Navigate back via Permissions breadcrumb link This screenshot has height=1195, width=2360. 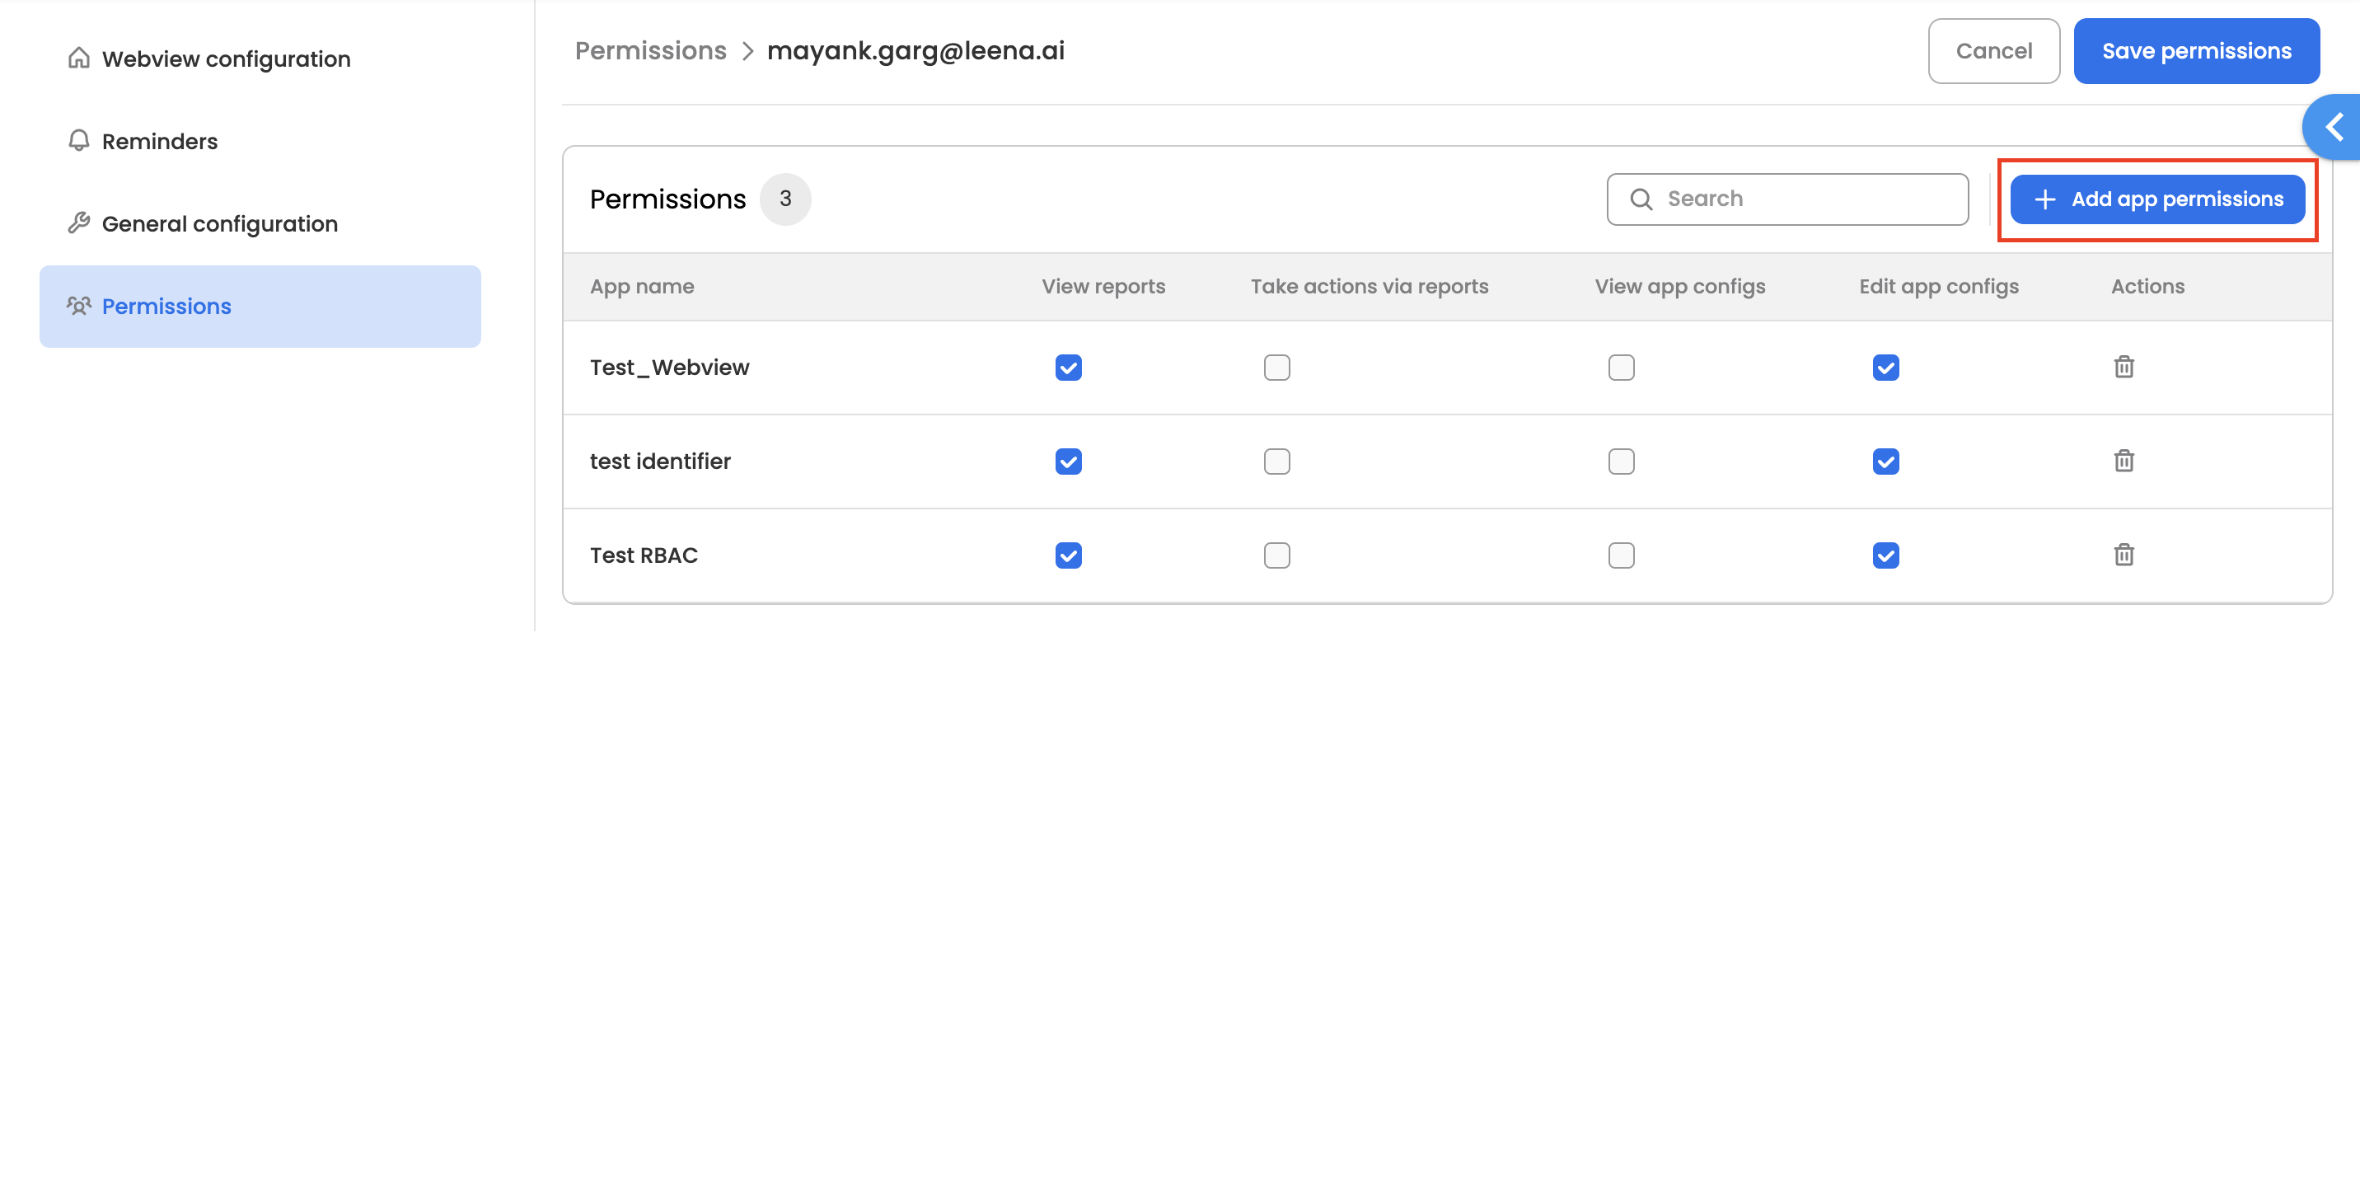click(x=649, y=50)
